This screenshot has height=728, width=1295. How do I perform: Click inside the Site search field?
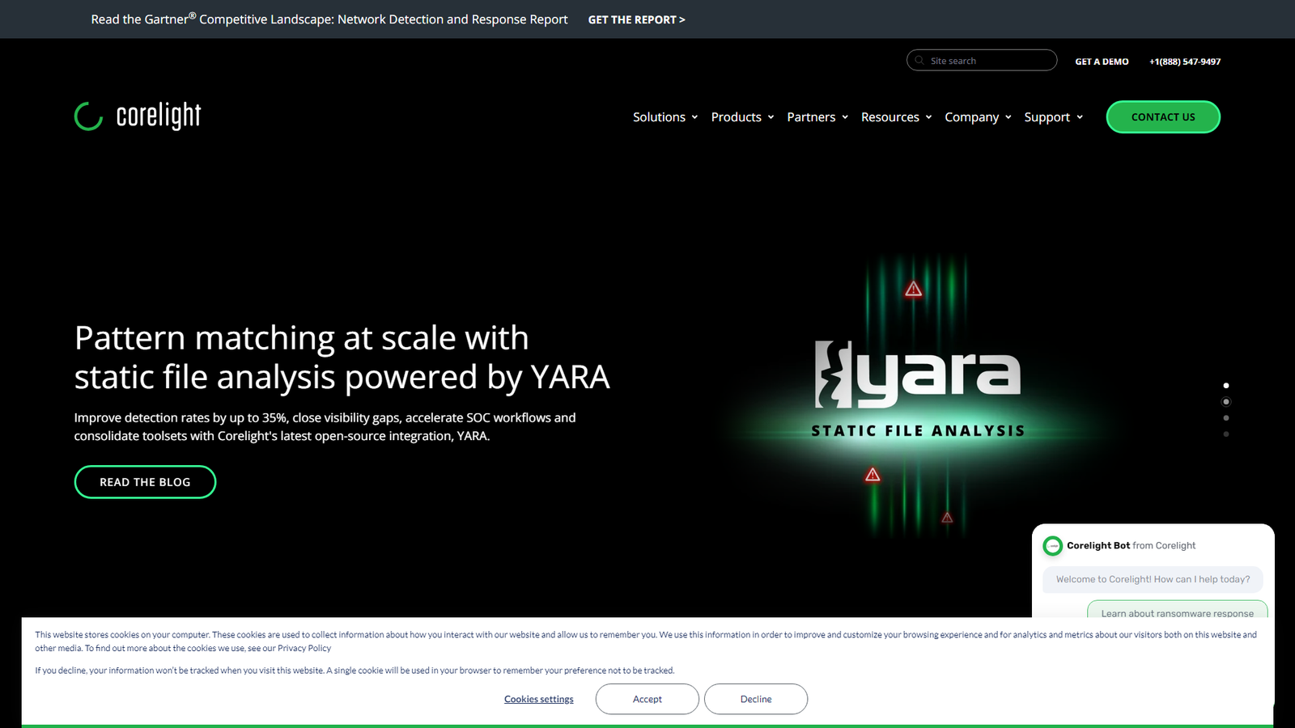click(982, 61)
